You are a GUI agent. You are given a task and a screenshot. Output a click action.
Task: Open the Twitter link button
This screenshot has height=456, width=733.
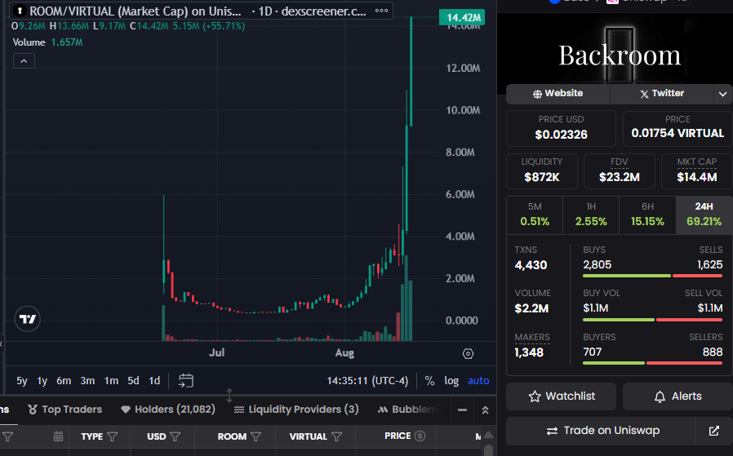[x=662, y=94]
